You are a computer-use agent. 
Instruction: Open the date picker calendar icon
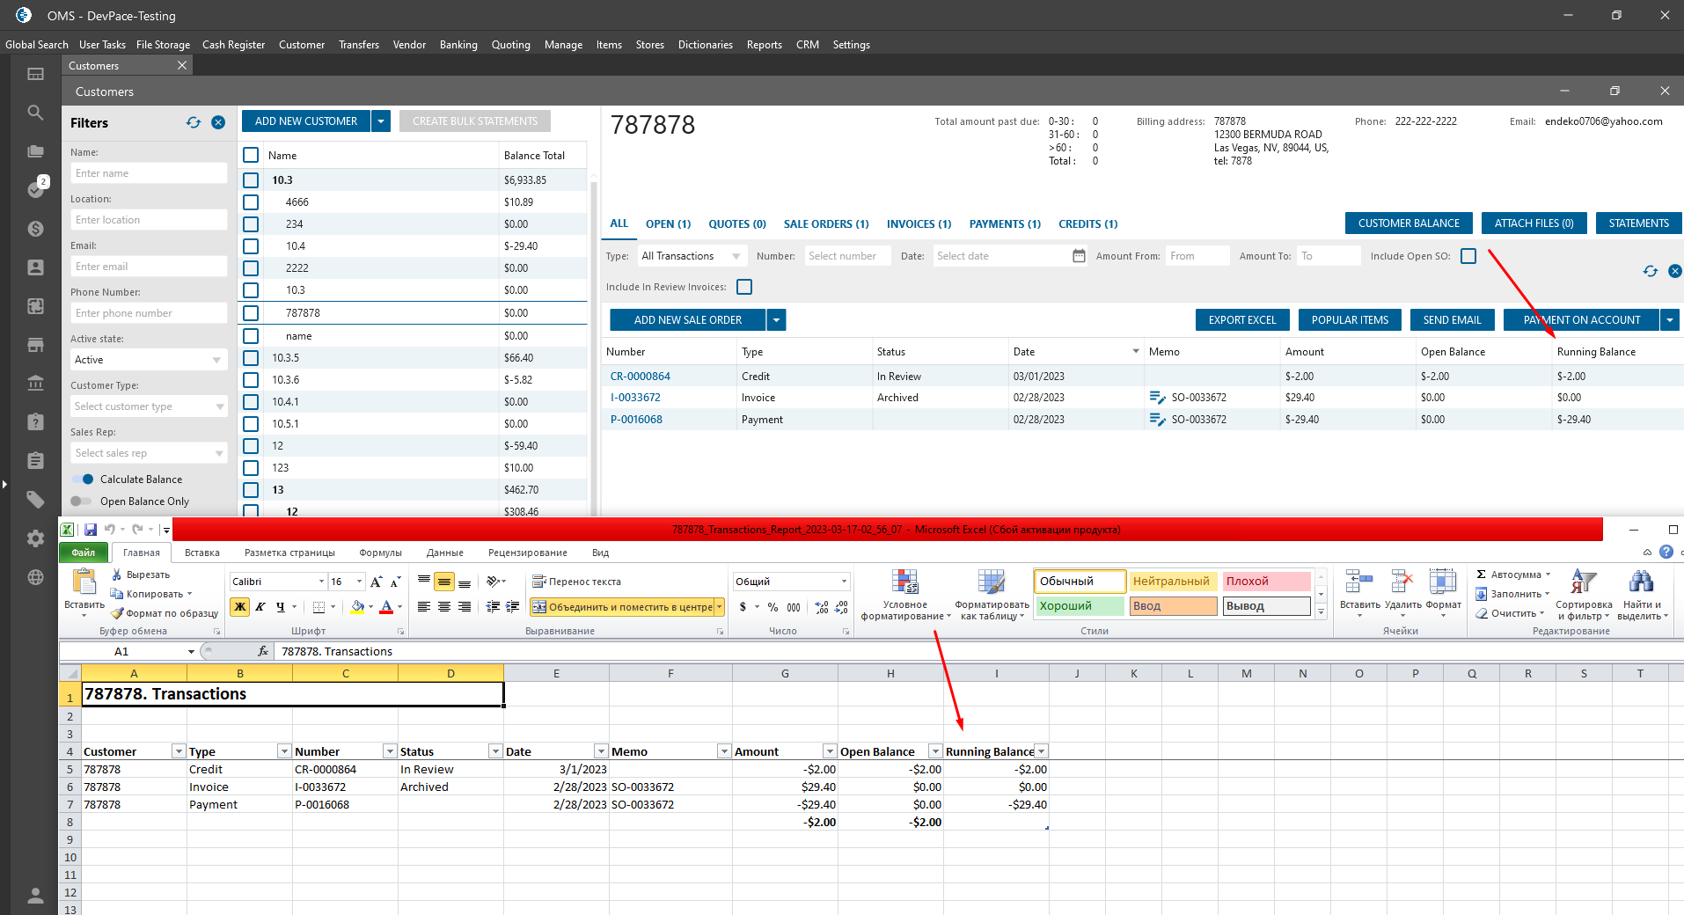tap(1079, 256)
